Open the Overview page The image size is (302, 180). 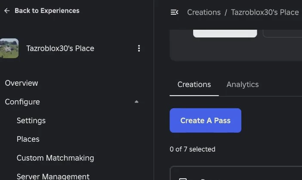click(x=22, y=83)
